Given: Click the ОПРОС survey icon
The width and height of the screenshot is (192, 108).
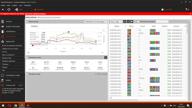Looking at the screenshot, I should pyautogui.click(x=2, y=80).
